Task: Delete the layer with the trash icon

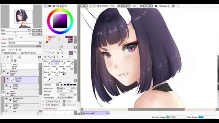Action: (x=15, y=61)
